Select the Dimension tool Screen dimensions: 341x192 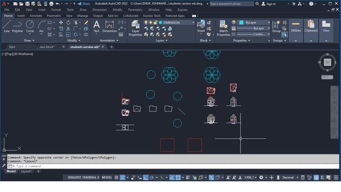tap(110, 26)
